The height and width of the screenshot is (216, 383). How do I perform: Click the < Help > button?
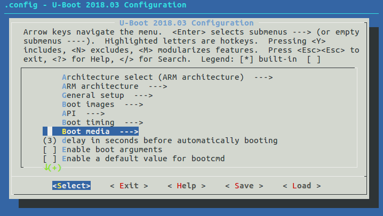click(x=187, y=186)
